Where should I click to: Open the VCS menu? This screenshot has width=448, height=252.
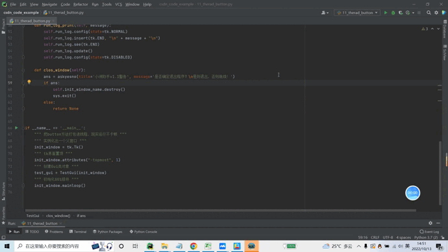coord(118,5)
